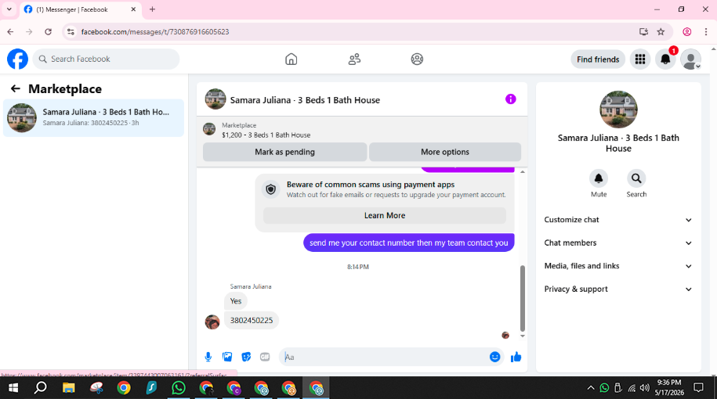Open the Friends icon in top navigation
717x399 pixels.
354,59
